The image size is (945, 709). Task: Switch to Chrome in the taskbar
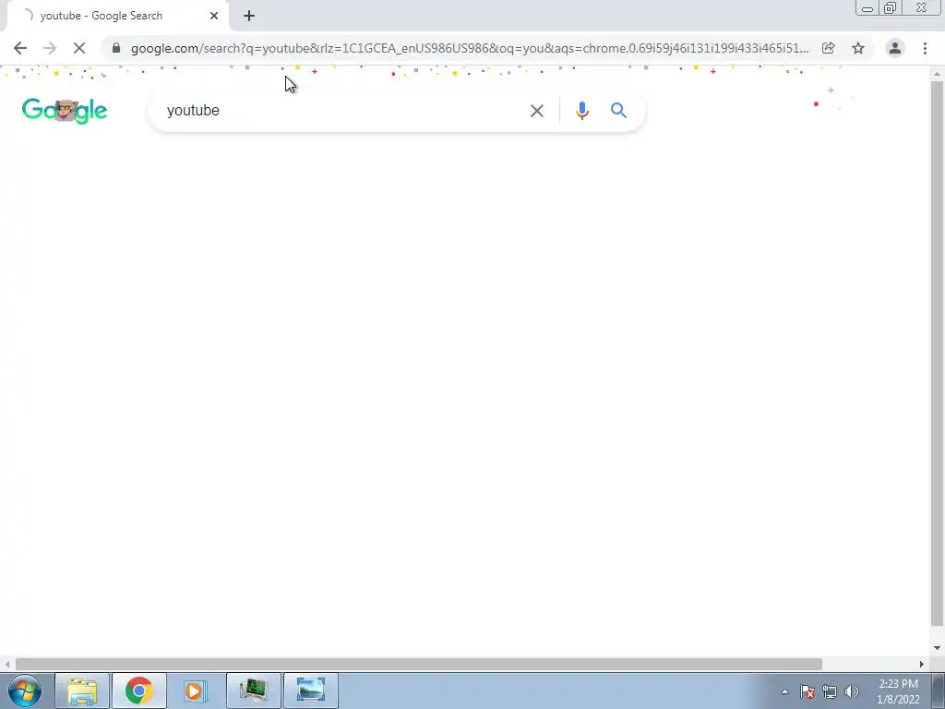click(x=138, y=691)
